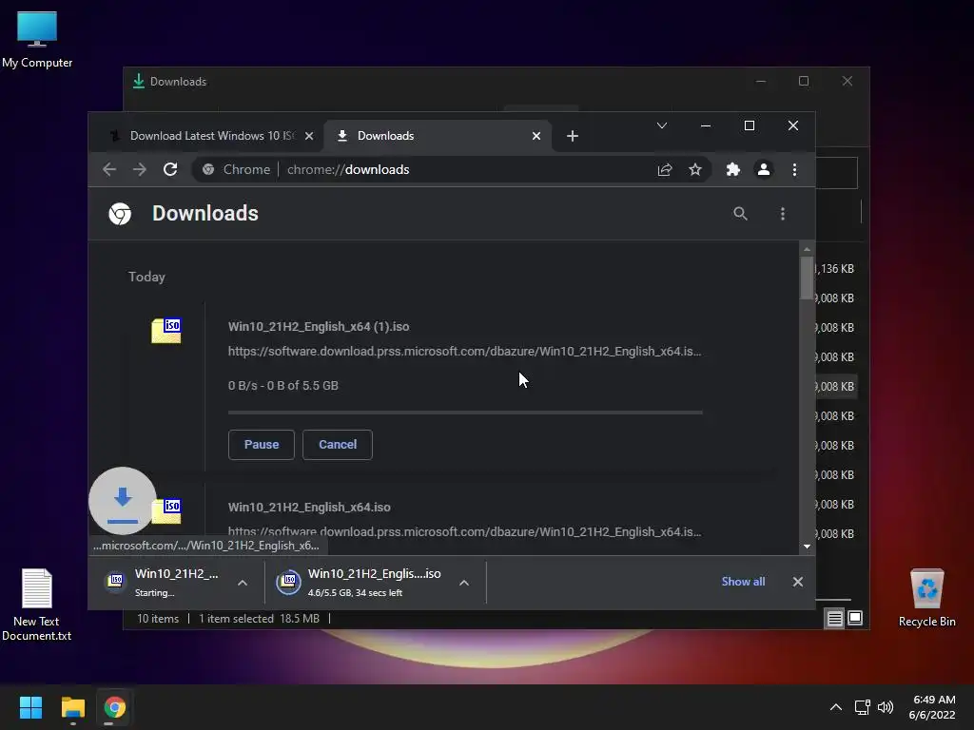The width and height of the screenshot is (974, 730).
Task: Click the Downloads page scroll-up arrow
Action: click(807, 249)
